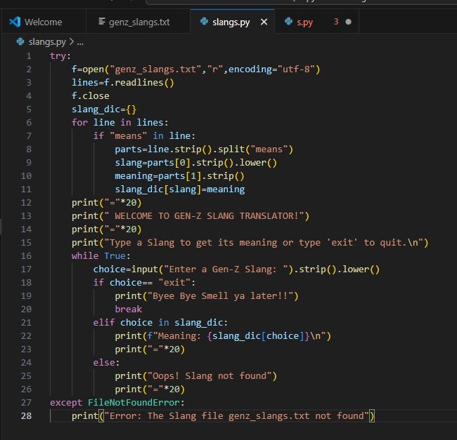Click line number 27 in the gutter

pyautogui.click(x=26, y=402)
